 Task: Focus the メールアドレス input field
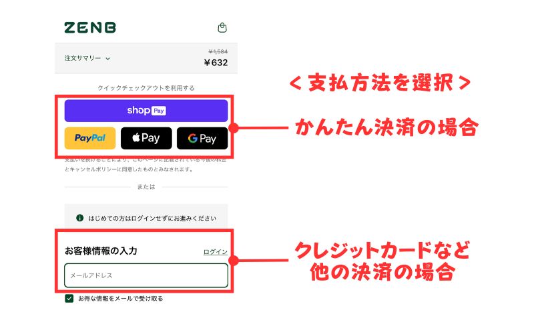(x=146, y=275)
